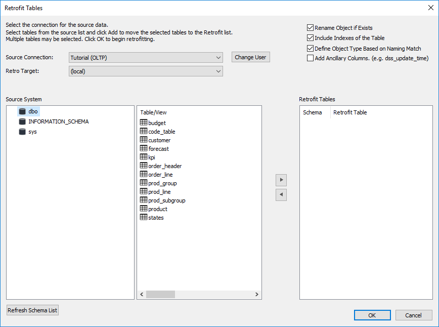Click the customer table icon
Image resolution: width=439 pixels, height=327 pixels.
point(144,140)
